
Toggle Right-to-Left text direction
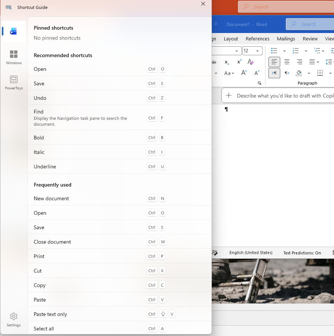(x=287, y=73)
